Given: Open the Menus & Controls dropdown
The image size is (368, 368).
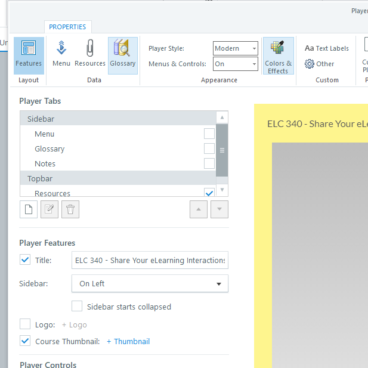Looking at the screenshot, I should coord(236,64).
